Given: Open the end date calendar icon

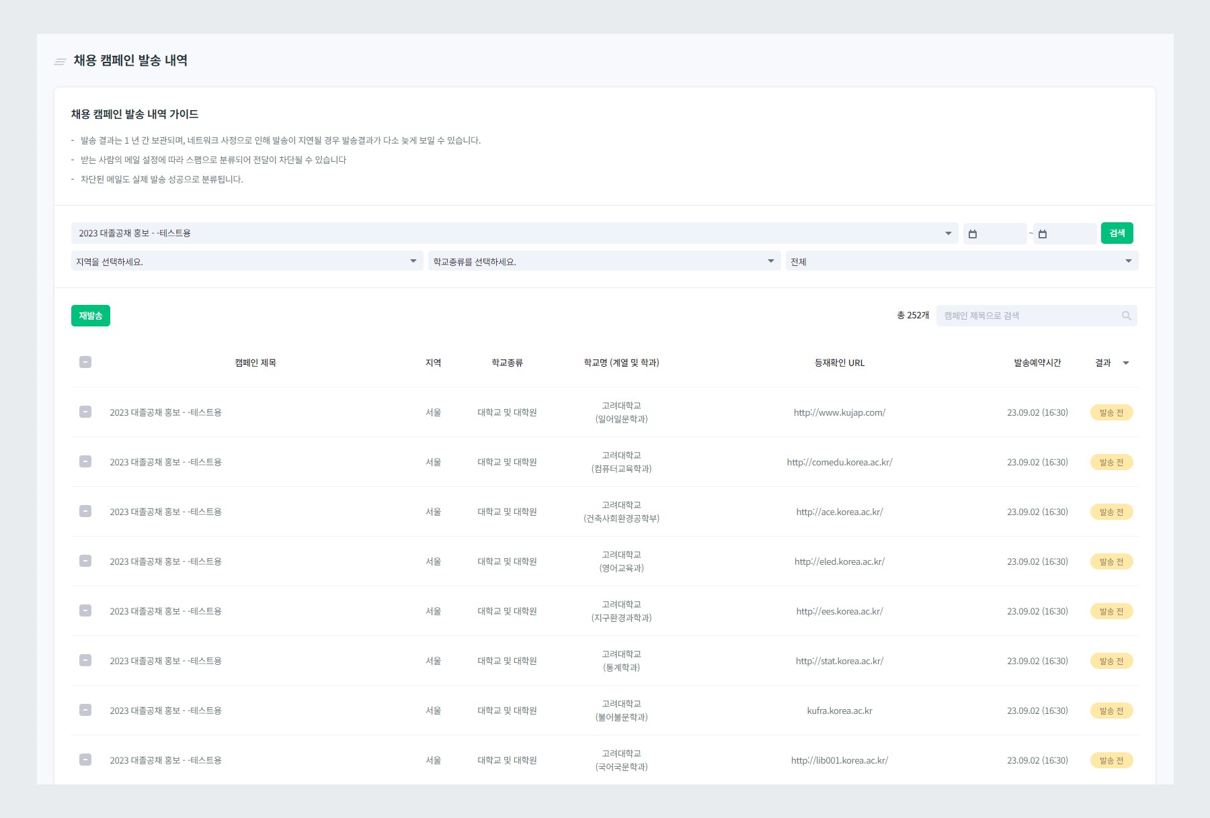Looking at the screenshot, I should tap(1043, 234).
